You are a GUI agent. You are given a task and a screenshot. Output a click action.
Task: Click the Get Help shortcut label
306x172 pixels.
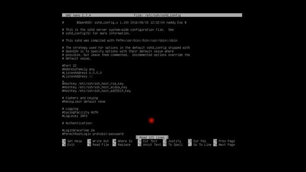coord(75,141)
